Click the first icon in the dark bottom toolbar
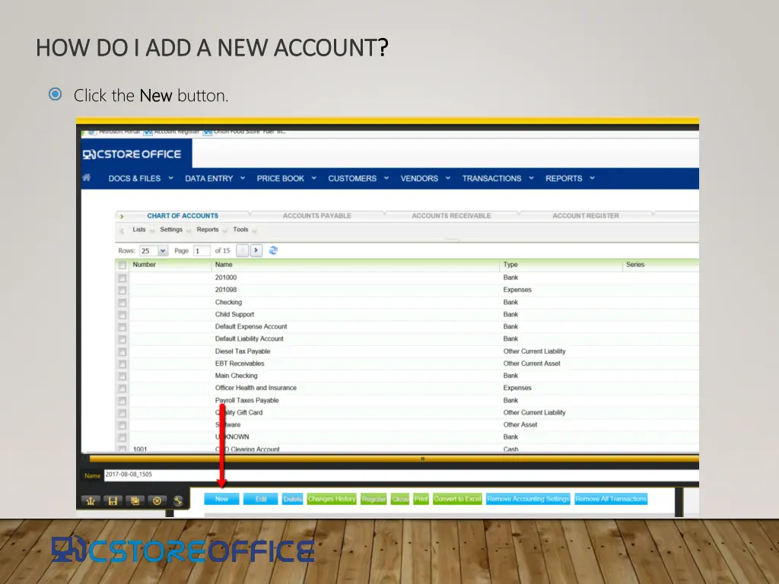 [x=91, y=500]
